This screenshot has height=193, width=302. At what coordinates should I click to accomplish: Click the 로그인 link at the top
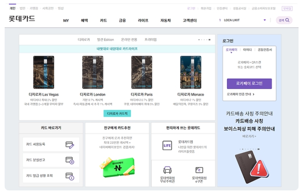[x=191, y=8]
